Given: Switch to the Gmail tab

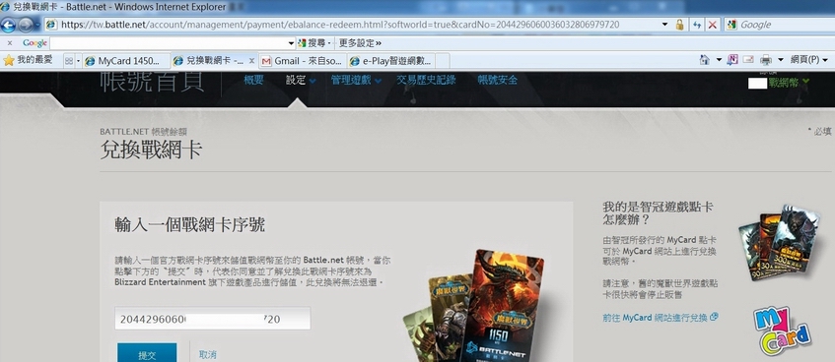Looking at the screenshot, I should click(x=303, y=61).
